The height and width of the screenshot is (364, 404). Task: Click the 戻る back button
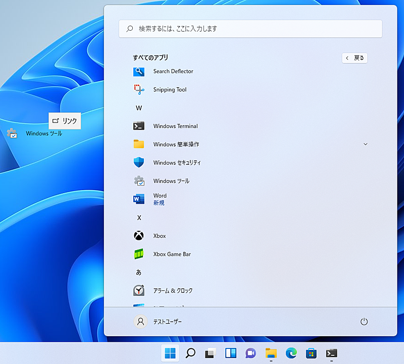click(x=355, y=58)
